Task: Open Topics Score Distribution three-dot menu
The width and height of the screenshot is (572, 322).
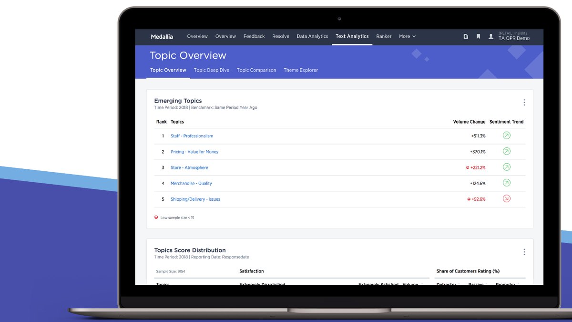Action: [x=524, y=252]
